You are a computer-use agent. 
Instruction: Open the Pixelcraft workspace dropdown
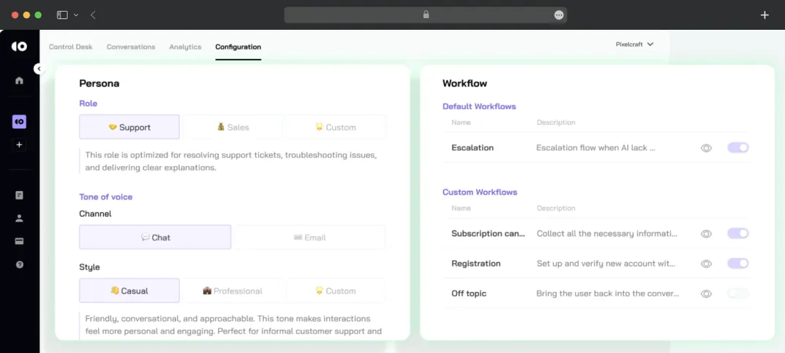pos(635,44)
